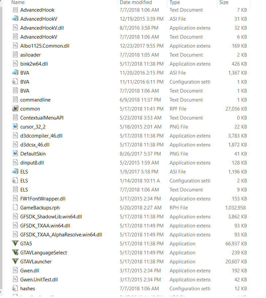Image resolution: width=266 pixels, height=298 pixels.
Task: Click date 5/2/2015 1:59 AM
Action: 139,163
